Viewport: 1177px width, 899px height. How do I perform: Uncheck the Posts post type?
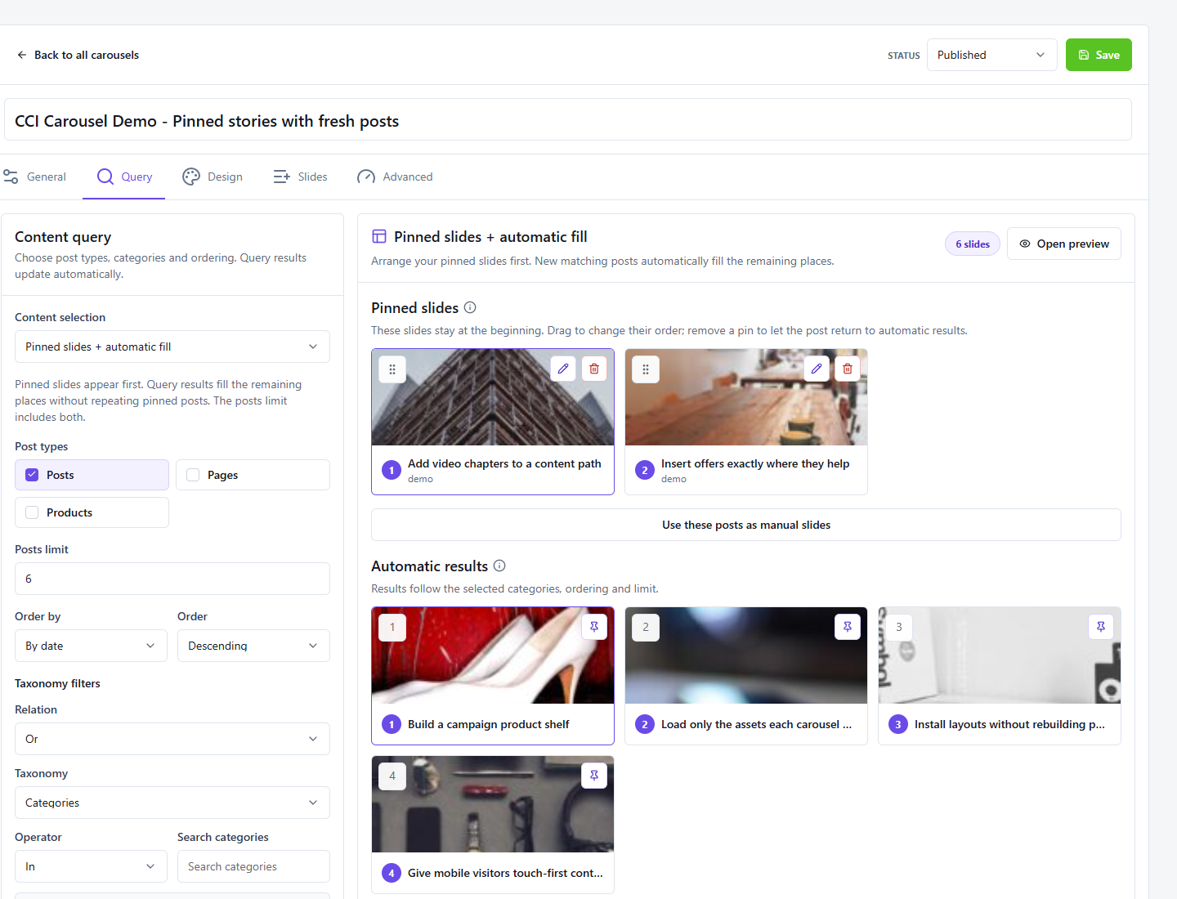[x=32, y=475]
